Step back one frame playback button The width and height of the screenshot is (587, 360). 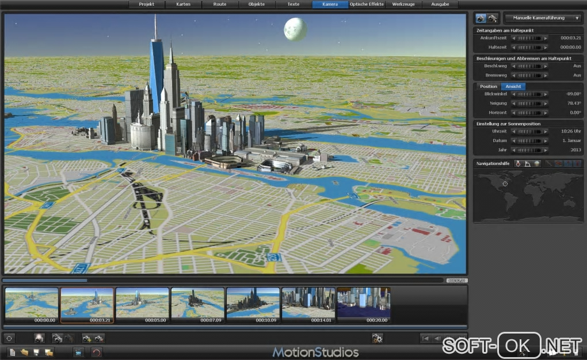coord(437,339)
